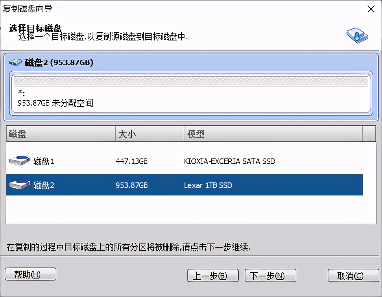Click the Disk 1 drive icon in the list
This screenshot has width=382, height=297.
click(x=19, y=160)
